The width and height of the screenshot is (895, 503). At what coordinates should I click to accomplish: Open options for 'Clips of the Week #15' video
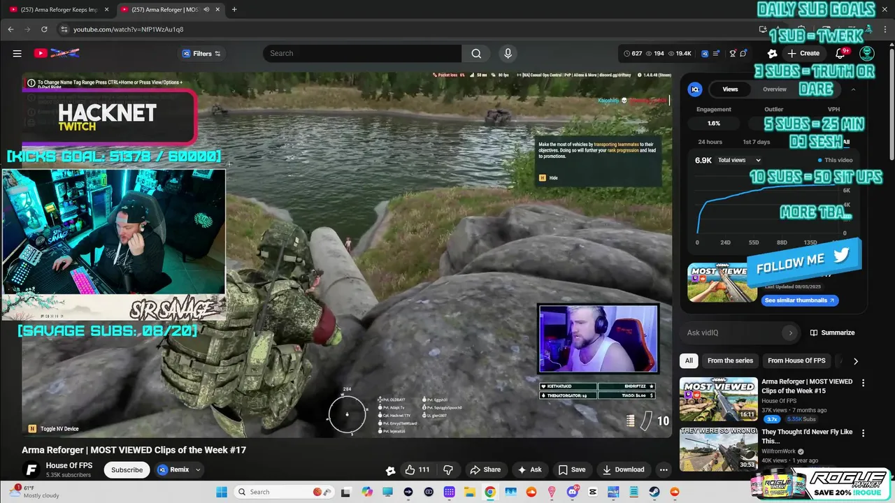863,383
